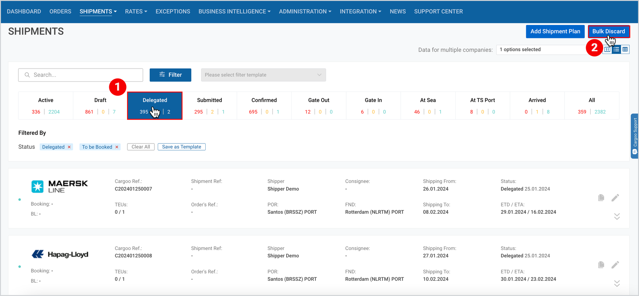Image resolution: width=639 pixels, height=296 pixels.
Task: Copy the Maersk Line shipment via duplicate icon
Action: pyautogui.click(x=601, y=198)
